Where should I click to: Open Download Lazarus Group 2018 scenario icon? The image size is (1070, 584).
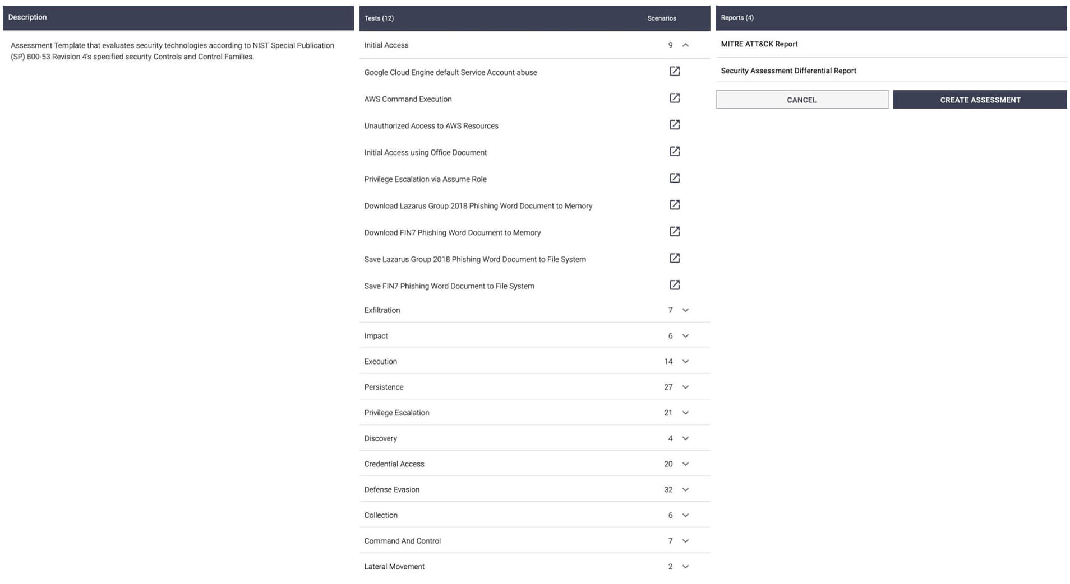click(x=675, y=205)
